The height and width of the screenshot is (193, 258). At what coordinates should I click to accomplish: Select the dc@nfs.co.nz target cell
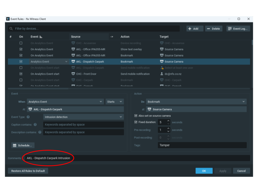[173, 74]
